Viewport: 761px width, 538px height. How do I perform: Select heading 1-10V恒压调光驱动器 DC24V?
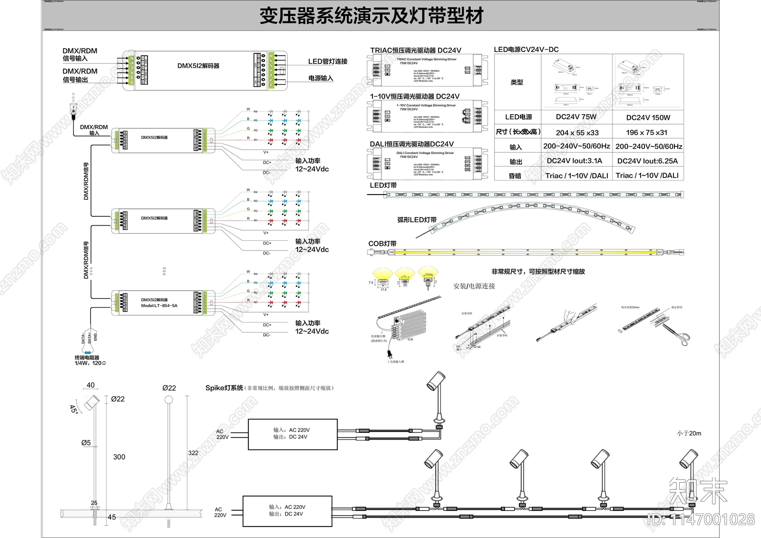[415, 96]
